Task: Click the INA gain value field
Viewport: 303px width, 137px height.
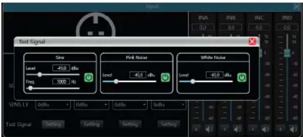Action: point(203,27)
